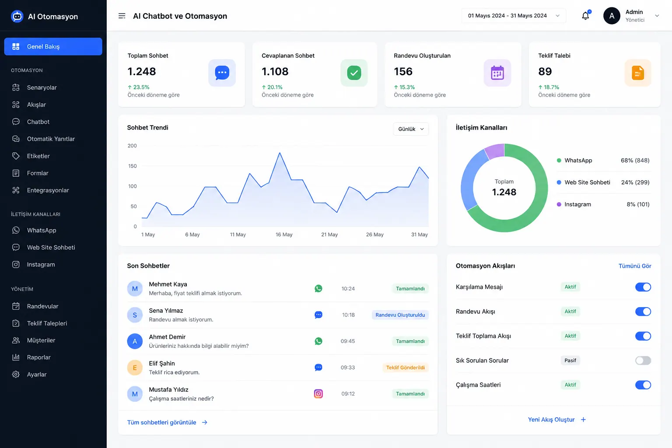672x448 pixels.
Task: Click the Teklif Talebi document icon
Action: pyautogui.click(x=638, y=73)
